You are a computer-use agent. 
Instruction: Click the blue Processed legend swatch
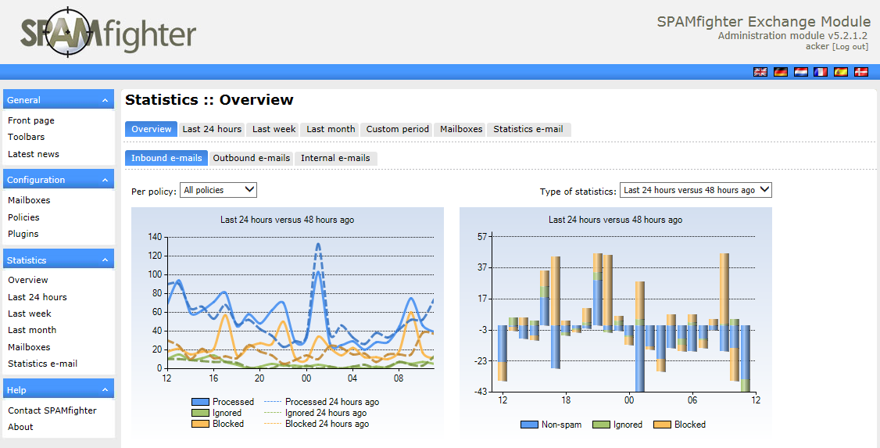[x=200, y=402]
